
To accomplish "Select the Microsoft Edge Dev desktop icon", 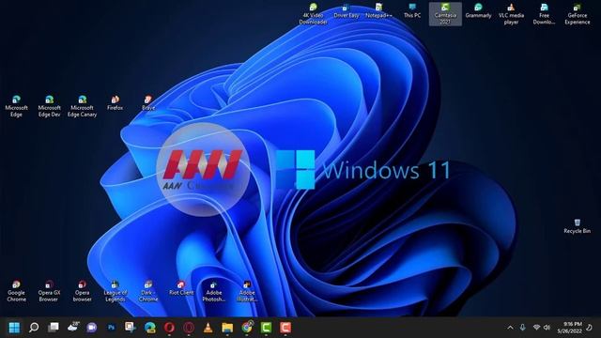I will pyautogui.click(x=49, y=106).
